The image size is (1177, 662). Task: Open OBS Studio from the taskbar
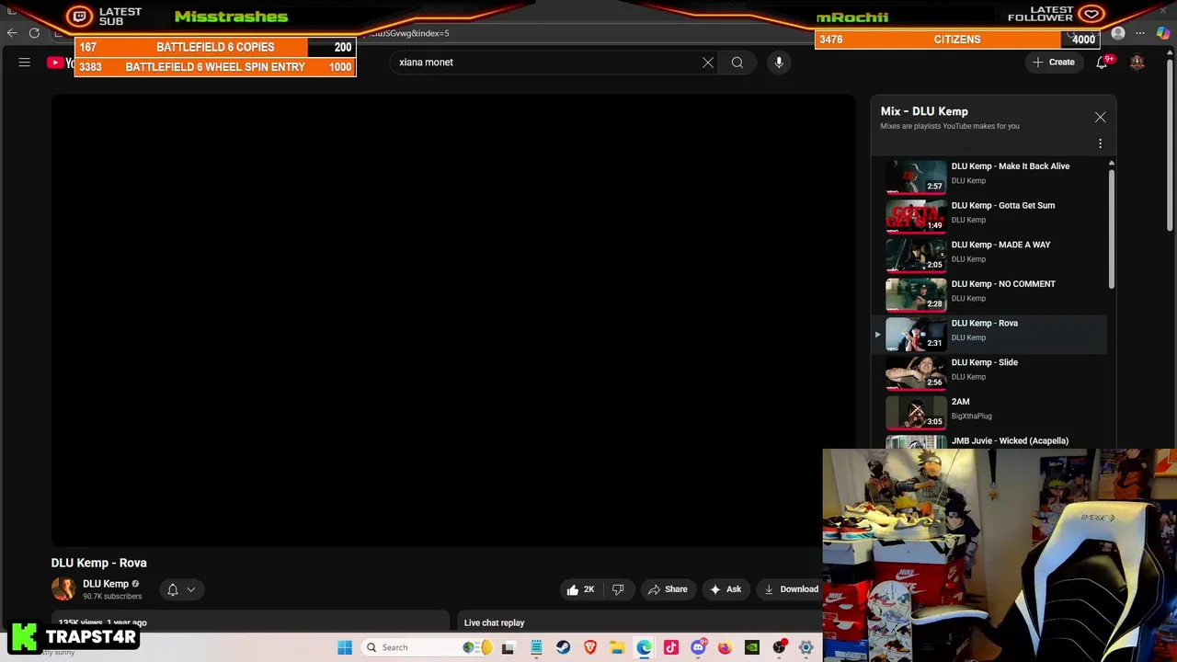coord(780,647)
